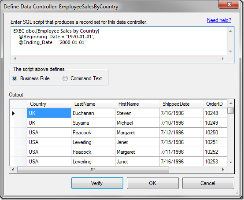Select the Business Rule radio button
Image resolution: width=244 pixels, height=200 pixels.
coord(15,78)
